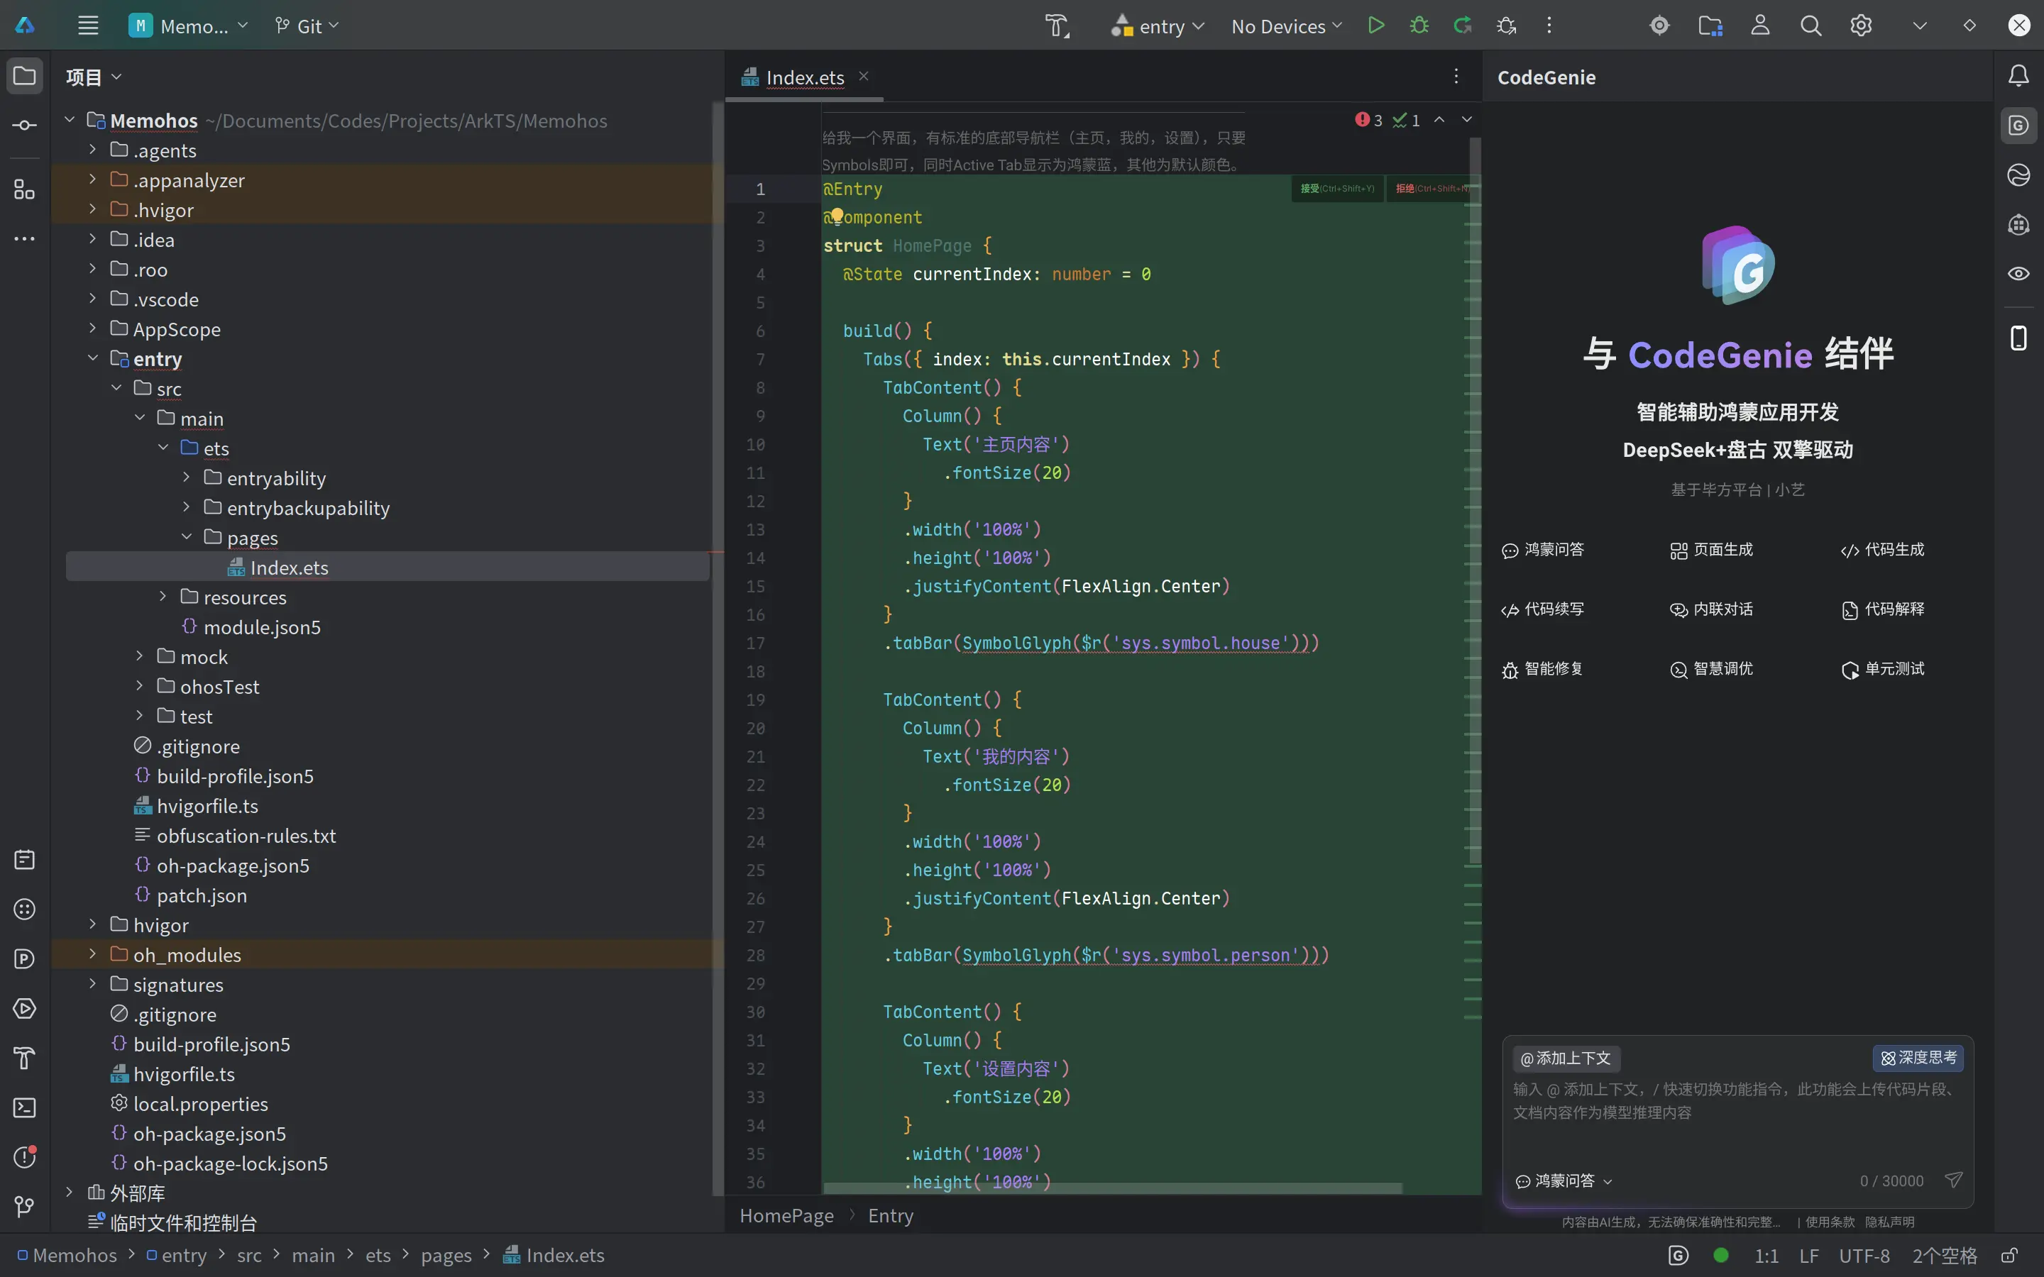Screen dimensions: 2044x1277
Task: Expand the .agents folder
Action: (x=93, y=150)
